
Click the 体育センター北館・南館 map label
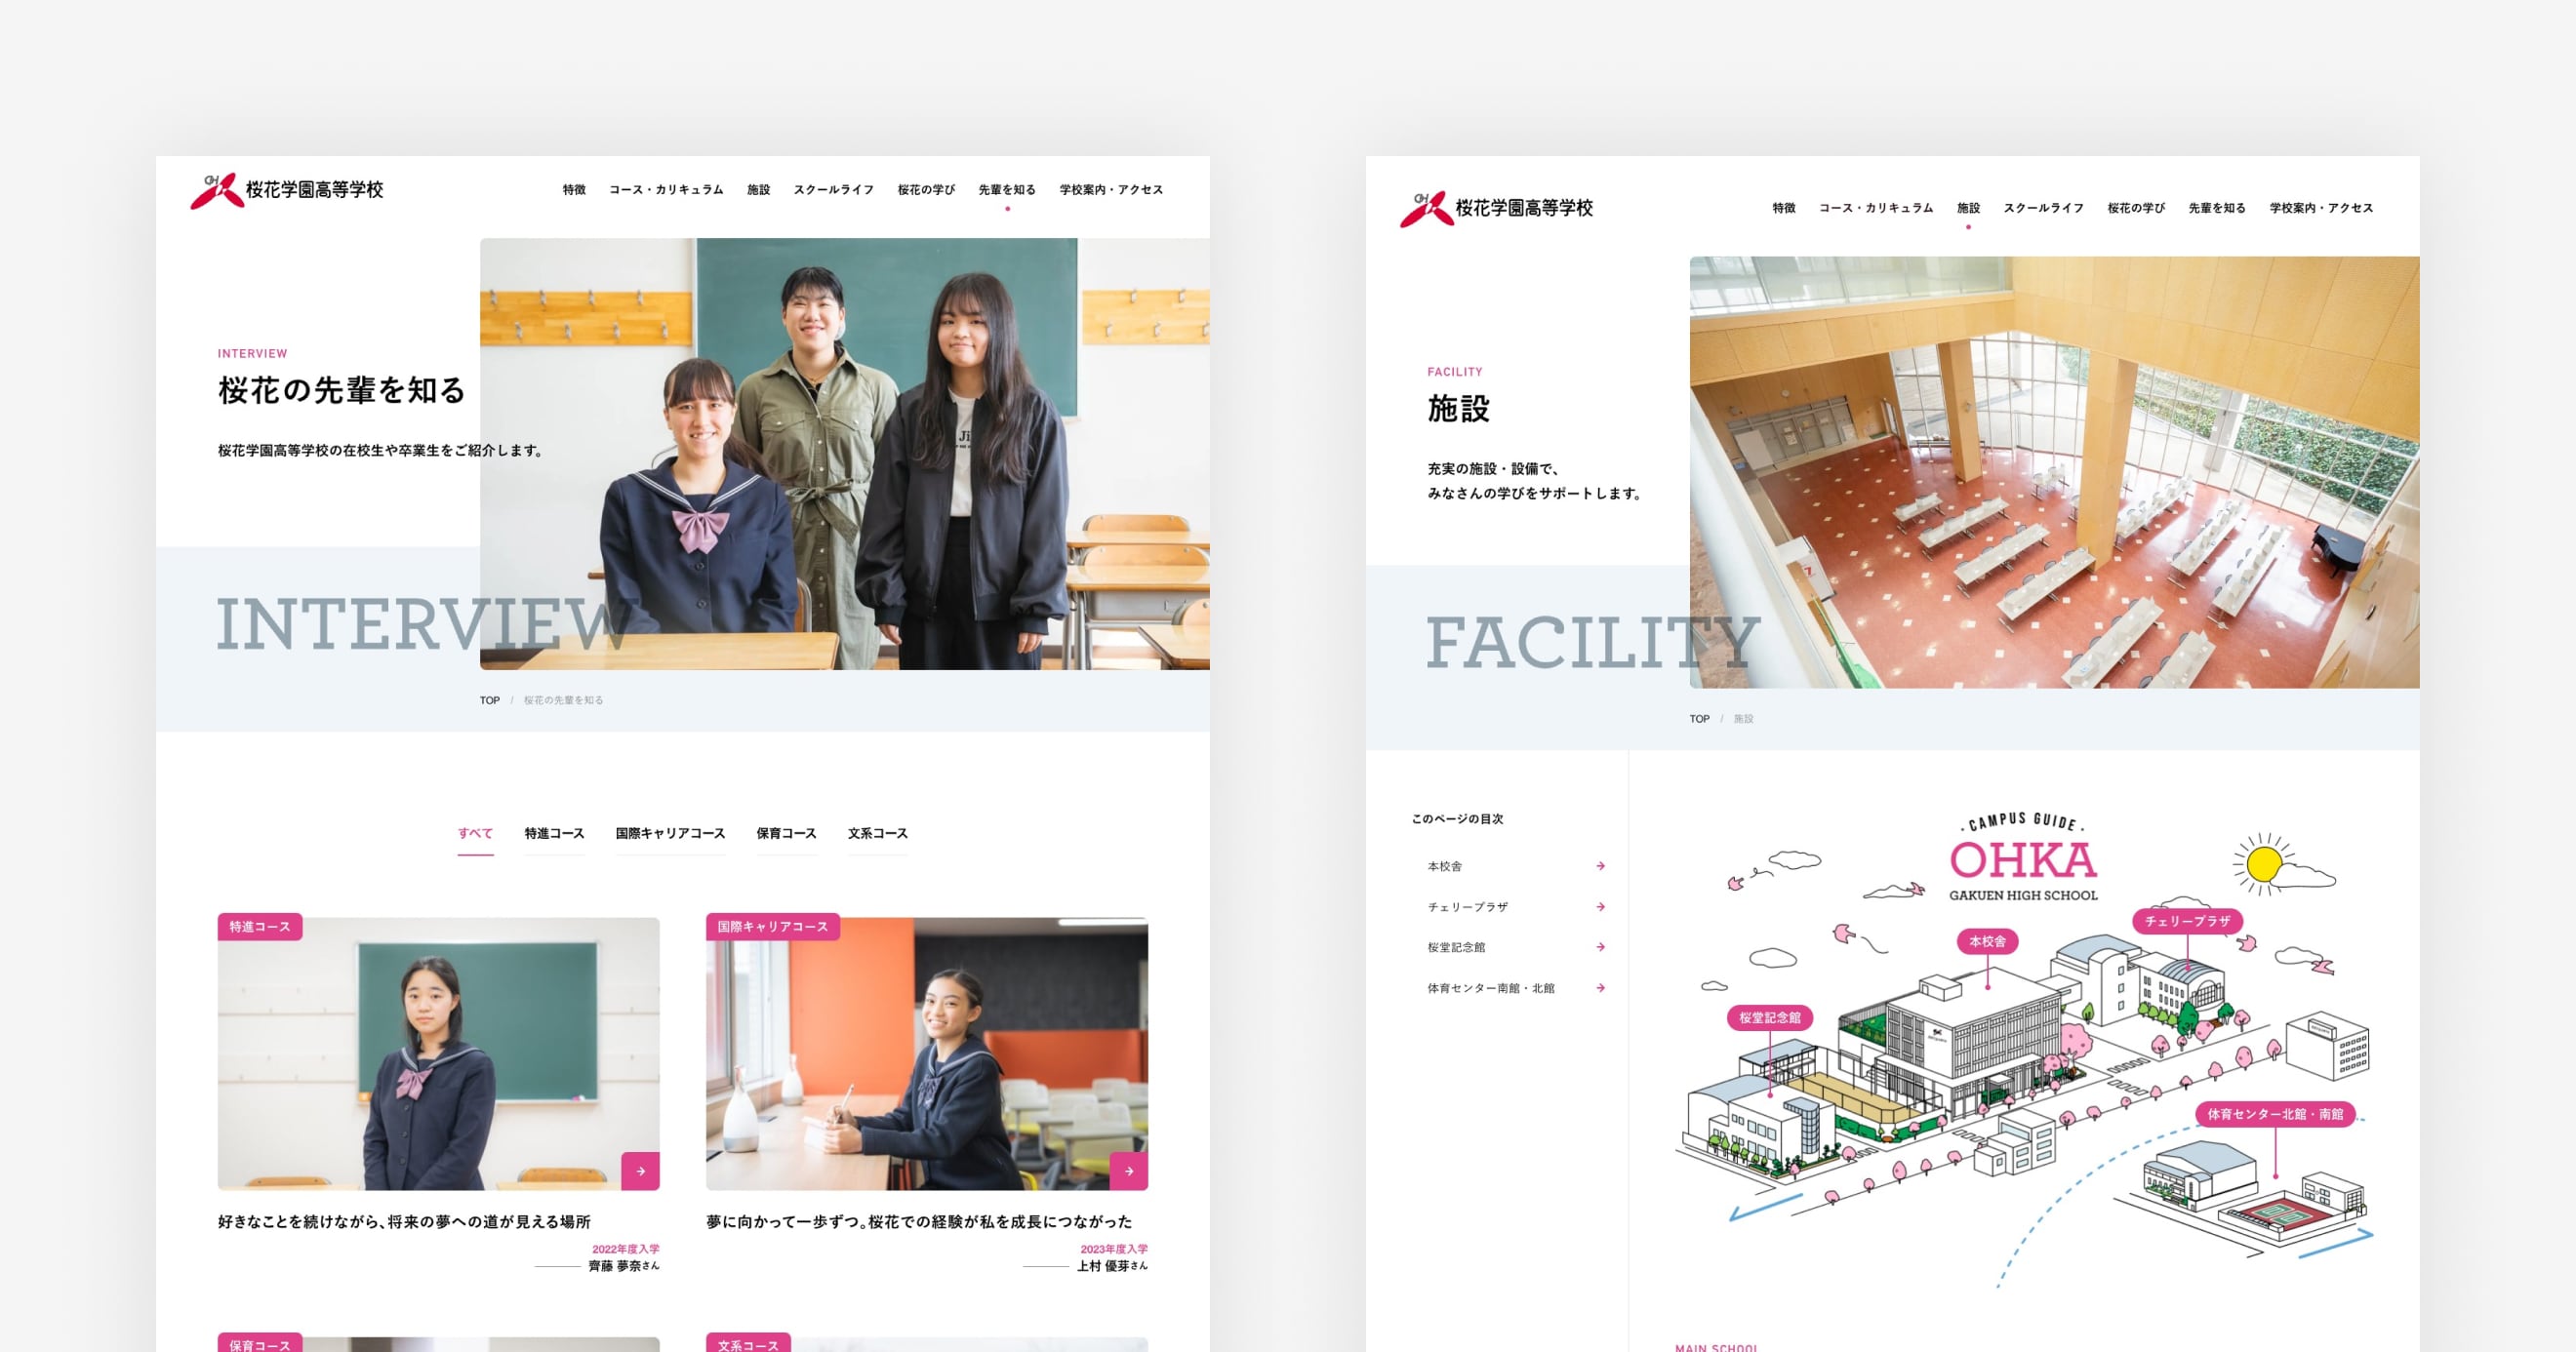coord(2275,1114)
